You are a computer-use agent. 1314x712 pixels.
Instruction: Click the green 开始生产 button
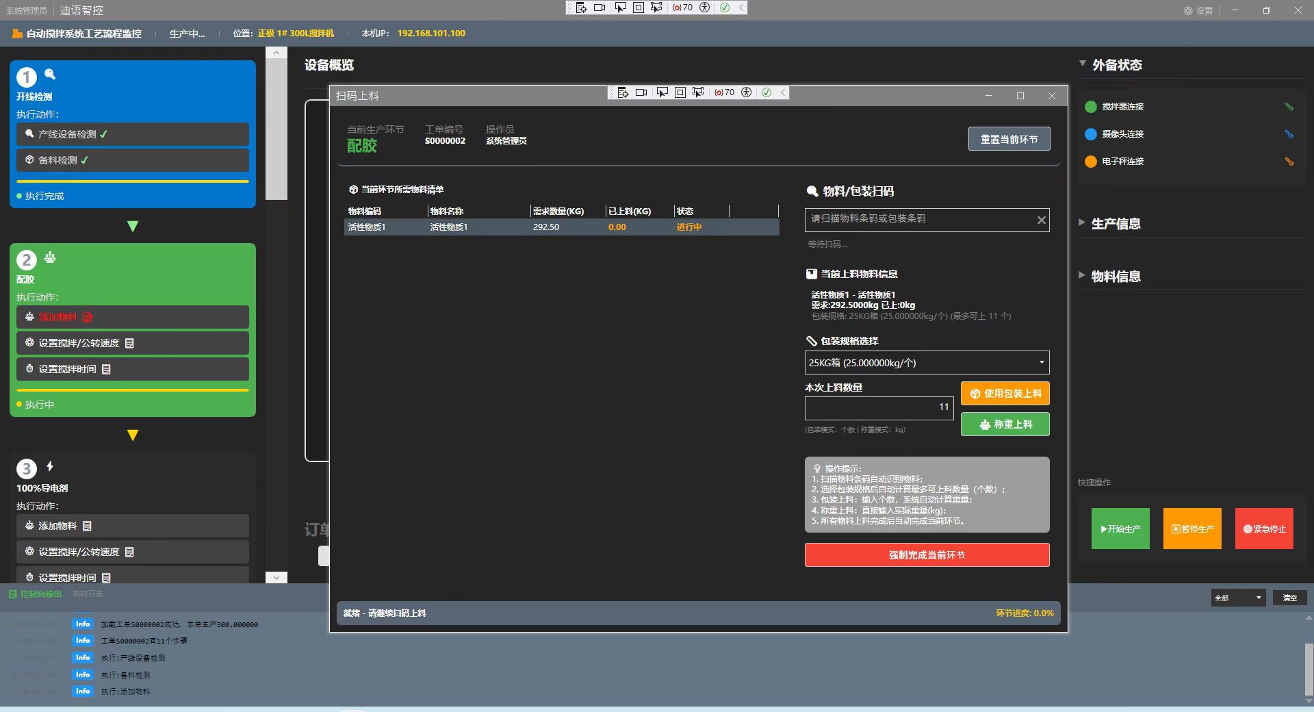[x=1120, y=529]
